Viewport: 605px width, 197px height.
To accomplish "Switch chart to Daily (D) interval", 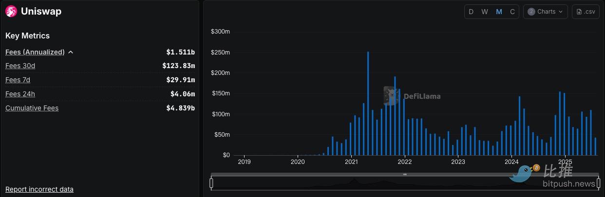I will [x=471, y=12].
